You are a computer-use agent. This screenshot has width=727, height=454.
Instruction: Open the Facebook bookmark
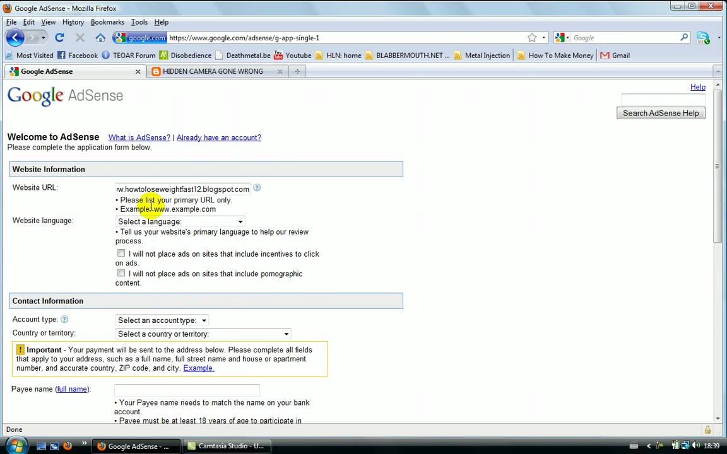[78, 55]
